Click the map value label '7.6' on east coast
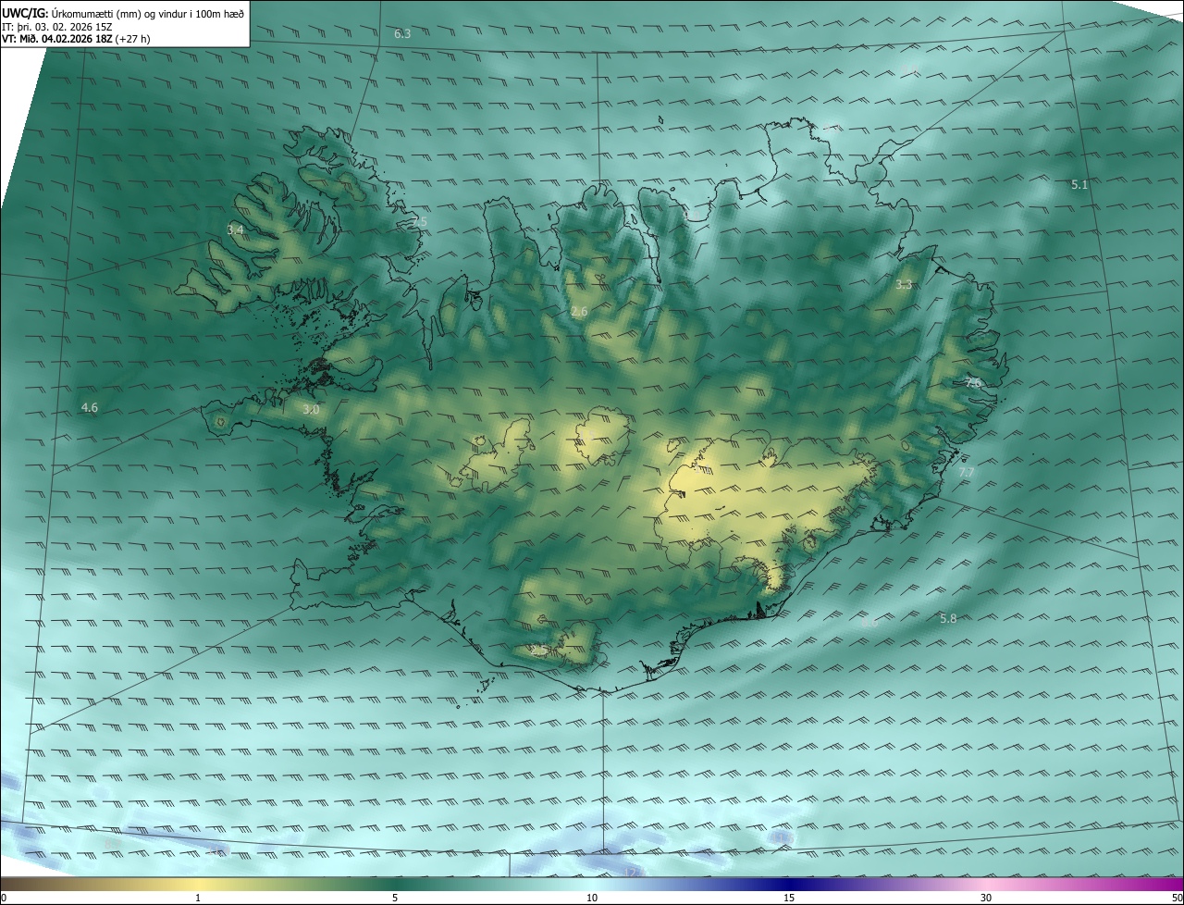Viewport: 1184px width, 905px height. click(x=973, y=382)
